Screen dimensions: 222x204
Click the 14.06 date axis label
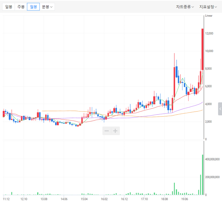[64, 199]
